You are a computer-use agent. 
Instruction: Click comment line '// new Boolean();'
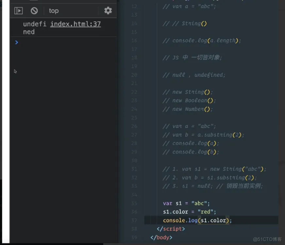point(189,101)
